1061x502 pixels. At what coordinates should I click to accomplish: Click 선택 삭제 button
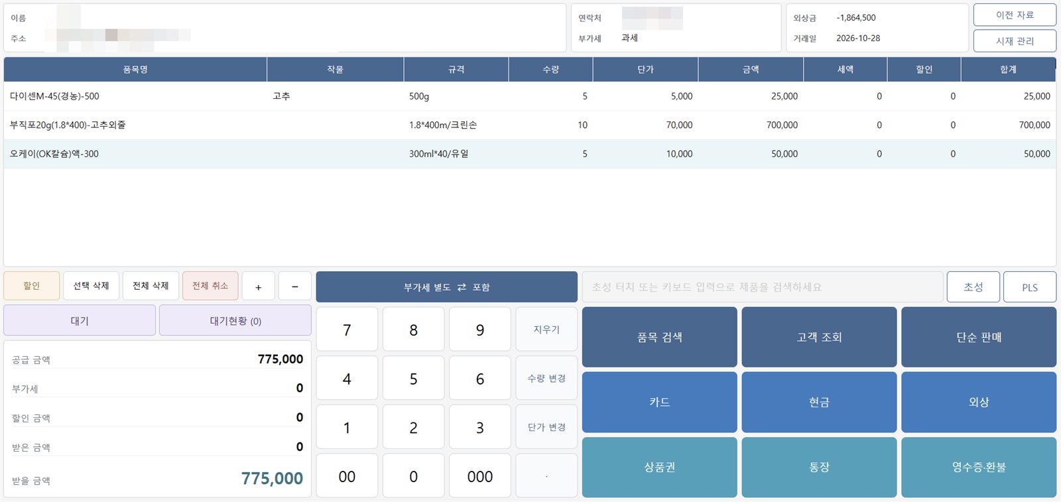[91, 286]
